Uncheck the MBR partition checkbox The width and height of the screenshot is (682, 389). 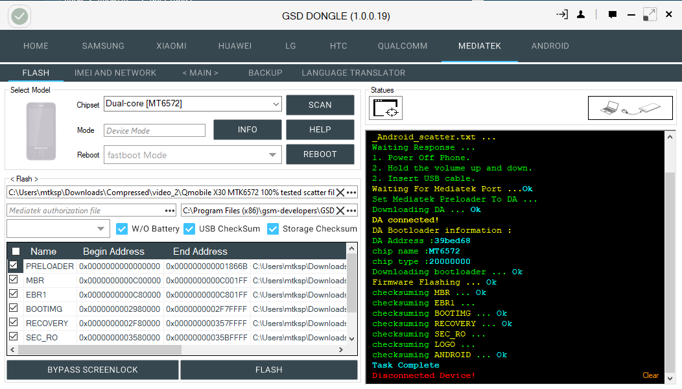[x=14, y=279]
